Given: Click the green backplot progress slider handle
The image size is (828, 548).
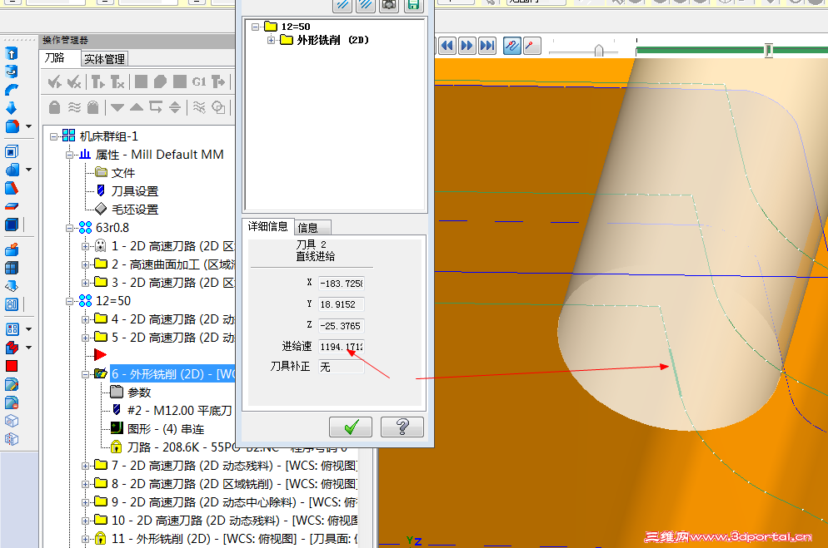Looking at the screenshot, I should 768,51.
